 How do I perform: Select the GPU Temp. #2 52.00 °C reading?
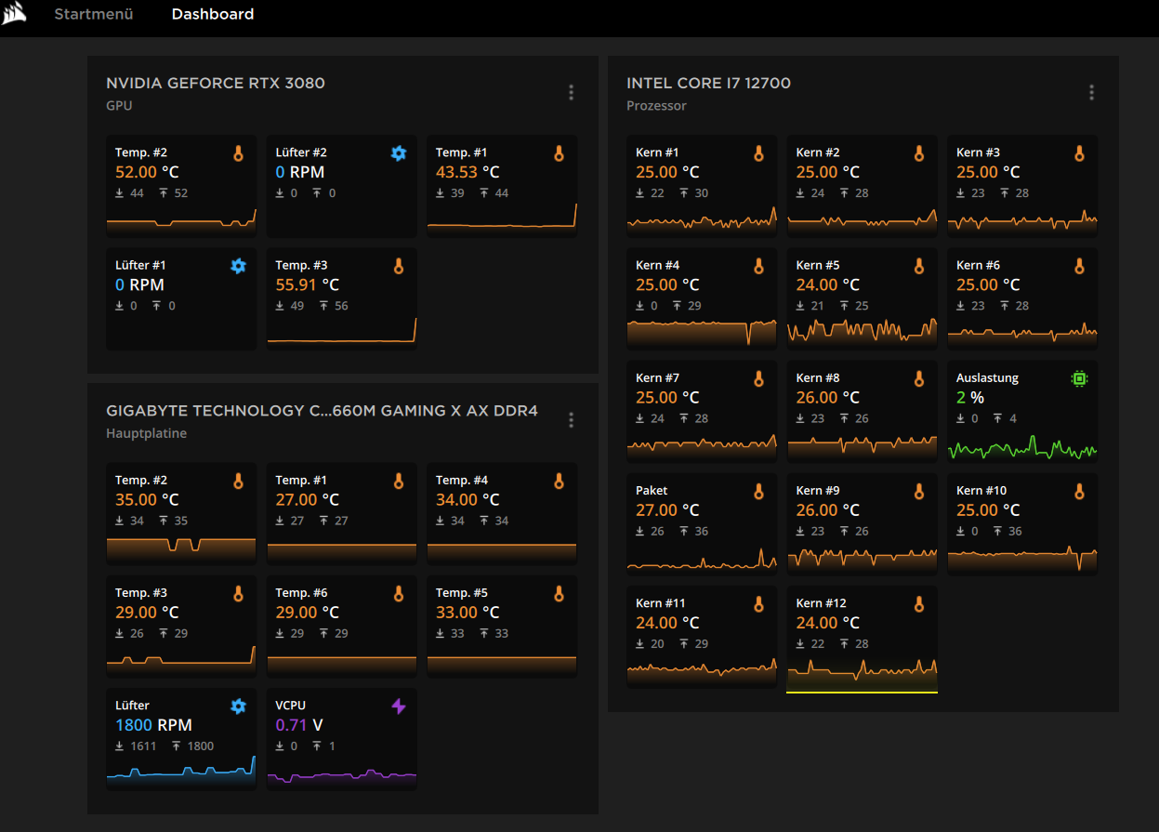click(147, 172)
